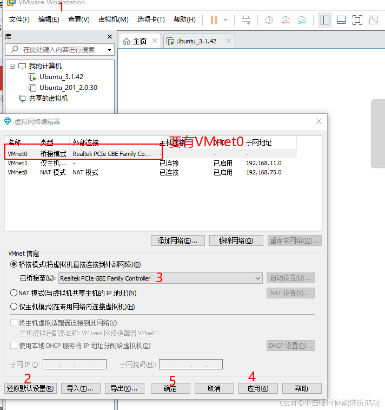The image size is (385, 410).
Task: Toggle the thumbnail bar view icon
Action: [341, 20]
